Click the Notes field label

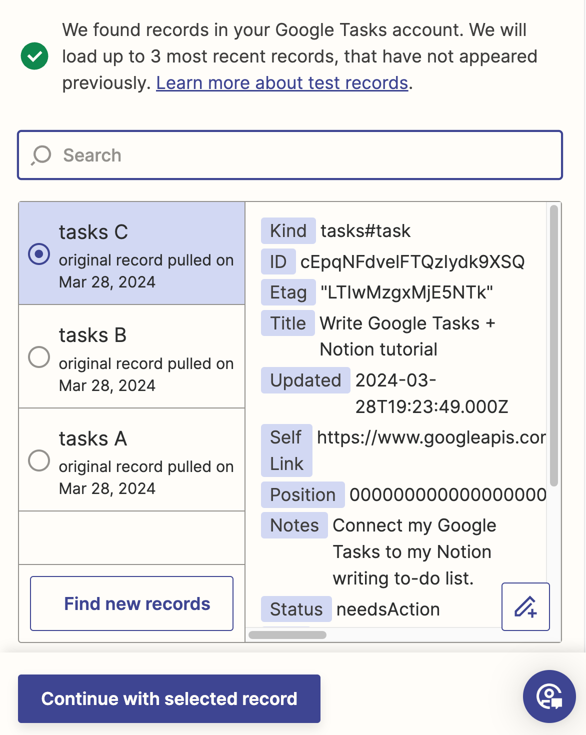click(294, 525)
